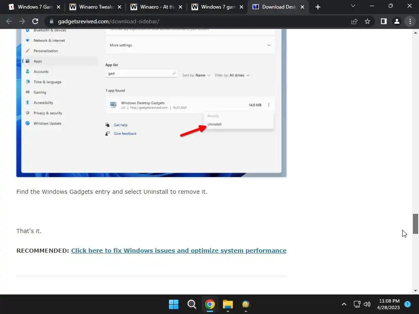The height and width of the screenshot is (314, 419).
Task: Show hidden system tray icons
Action: coord(344,304)
